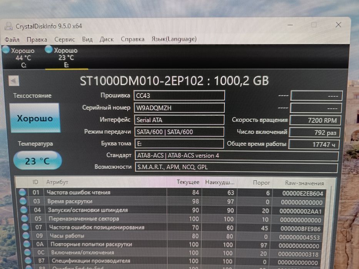Click the power-on count value 792 раз
Viewport: 359px width, 269px height.
(x=314, y=133)
